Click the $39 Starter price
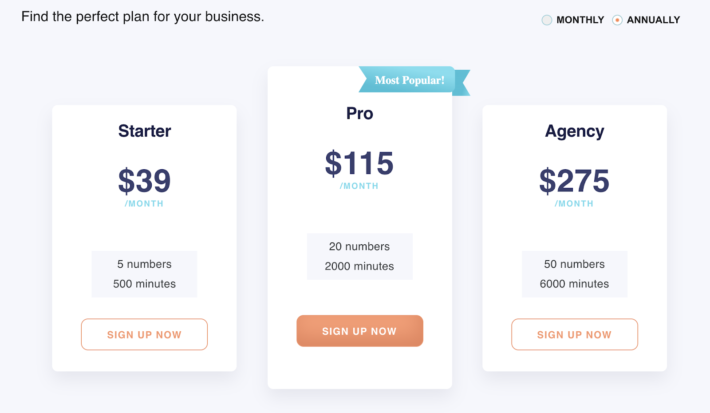The height and width of the screenshot is (413, 710). coord(145,181)
